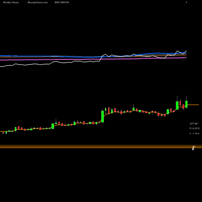Image resolution: width=202 pixels, height=202 pixels.
Task: Click the MunafaSutra.com label
Action: 38,2
